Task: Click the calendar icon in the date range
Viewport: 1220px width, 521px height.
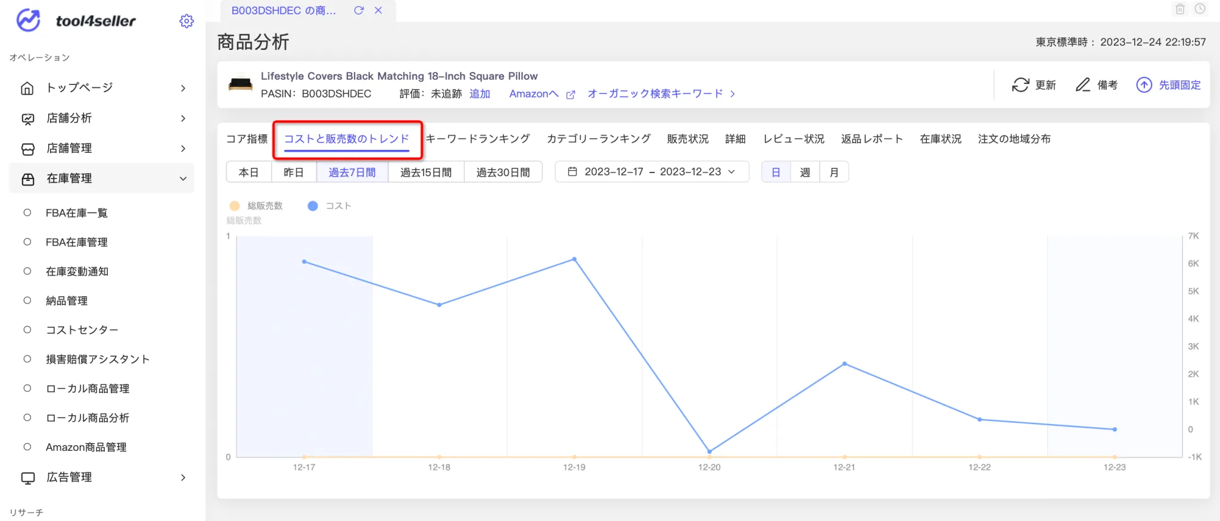Action: coord(572,171)
